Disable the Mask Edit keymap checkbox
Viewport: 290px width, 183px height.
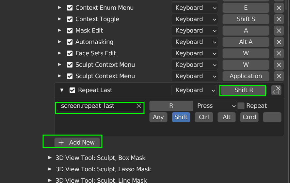coord(70,31)
